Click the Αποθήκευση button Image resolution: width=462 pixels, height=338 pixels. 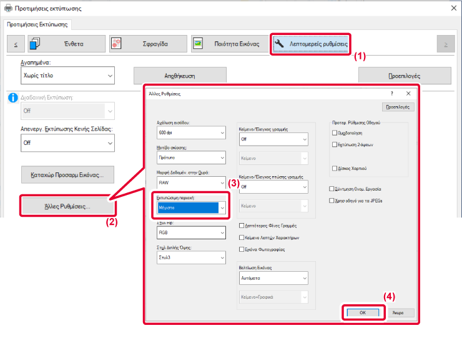click(180, 76)
